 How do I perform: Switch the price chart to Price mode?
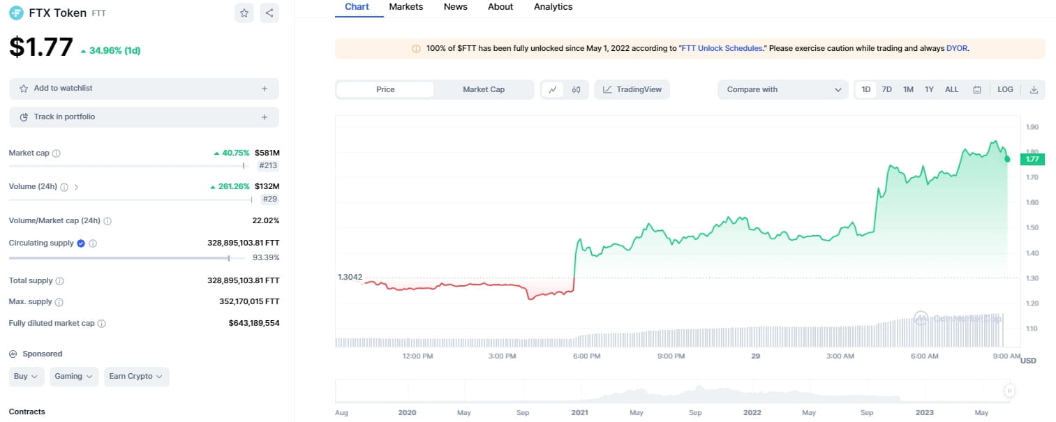click(x=385, y=89)
